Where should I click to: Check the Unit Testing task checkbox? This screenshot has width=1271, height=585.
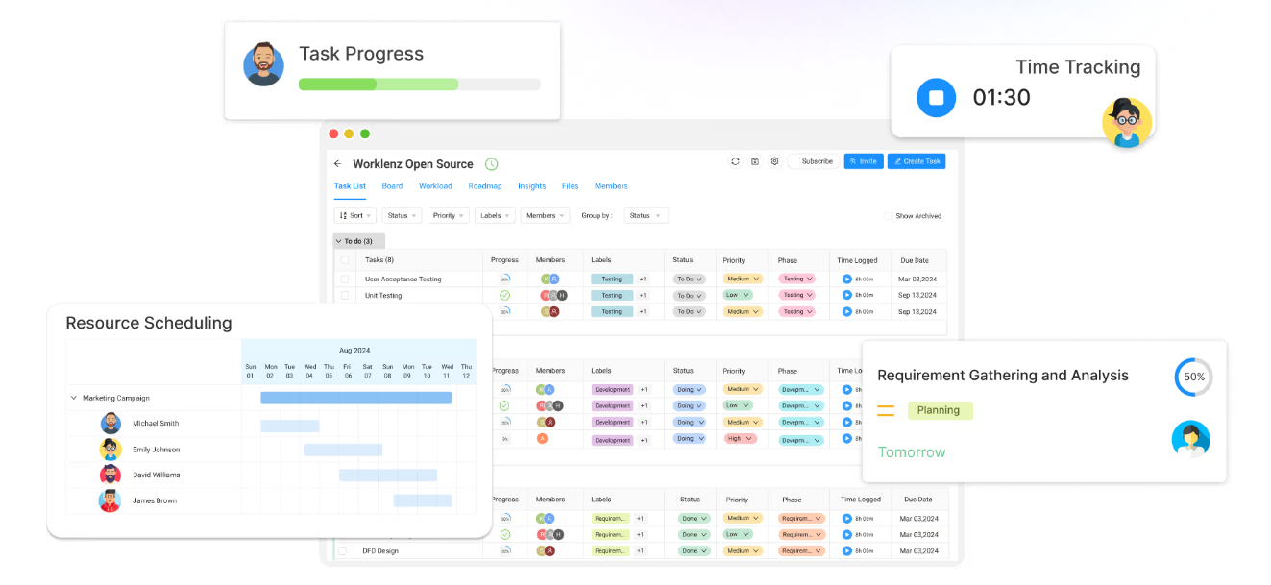pyautogui.click(x=345, y=295)
